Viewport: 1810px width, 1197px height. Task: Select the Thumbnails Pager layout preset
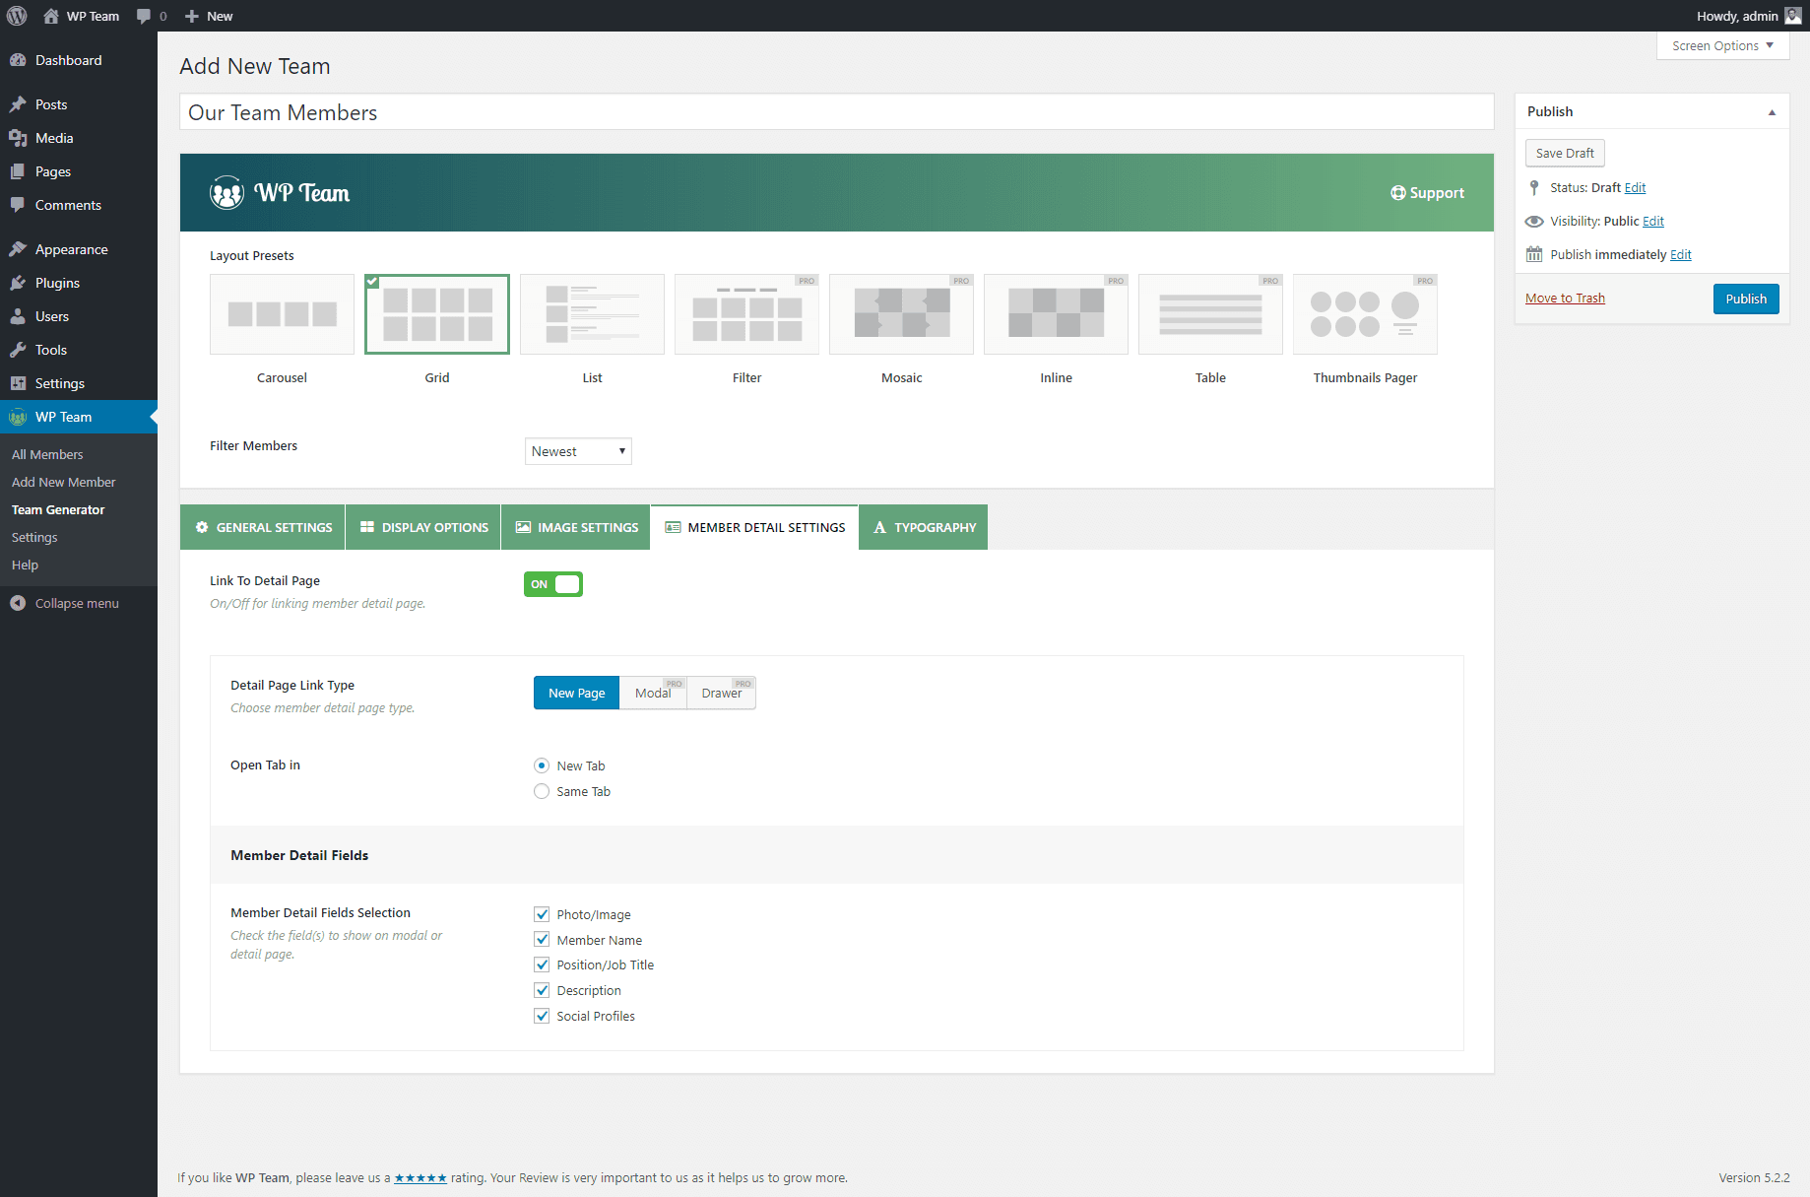pos(1365,314)
